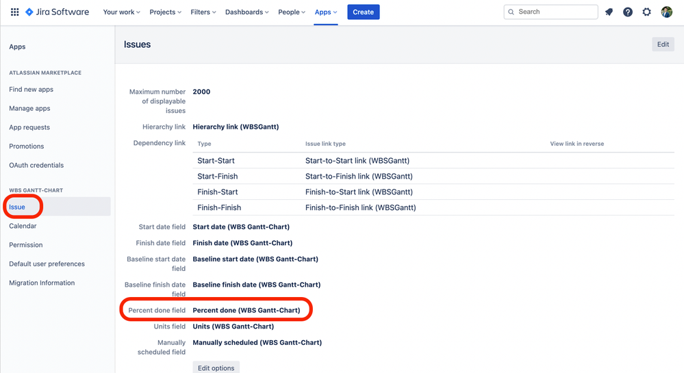Click Finish-to-Finish link (WBSGantt) text
Image resolution: width=684 pixels, height=373 pixels.
[x=361, y=207]
